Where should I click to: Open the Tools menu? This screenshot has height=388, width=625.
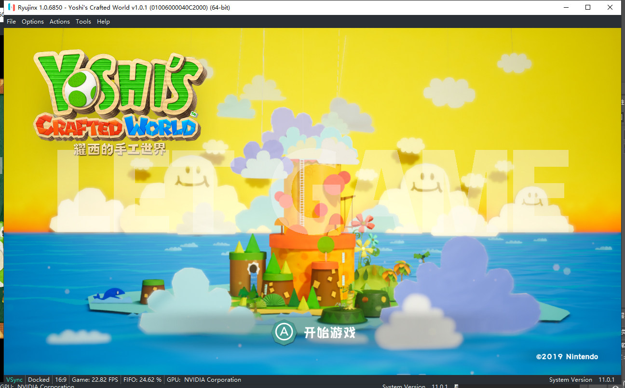83,22
